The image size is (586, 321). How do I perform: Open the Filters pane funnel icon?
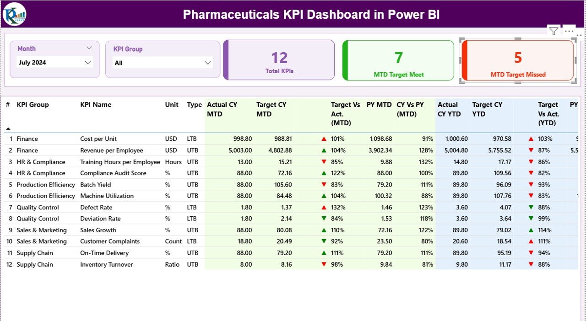[553, 31]
